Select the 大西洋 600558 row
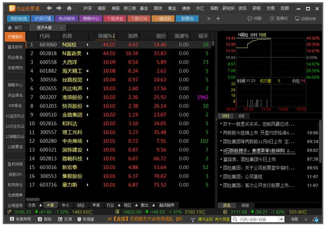The image size is (325, 228). tap(119, 62)
